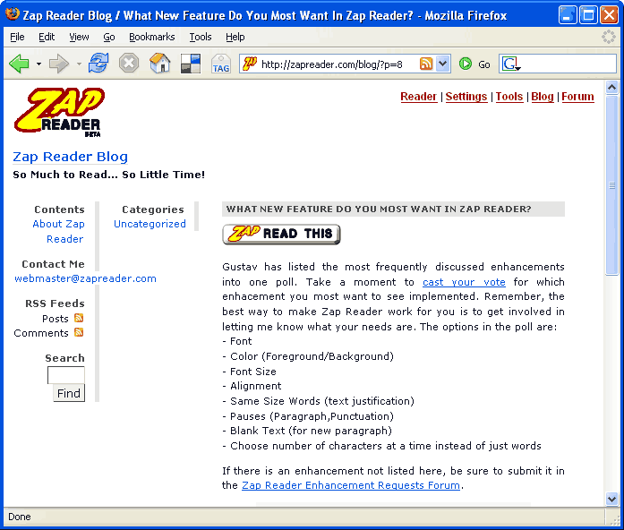
Task: Click the Firefox icon in title bar
Action: tap(13, 14)
